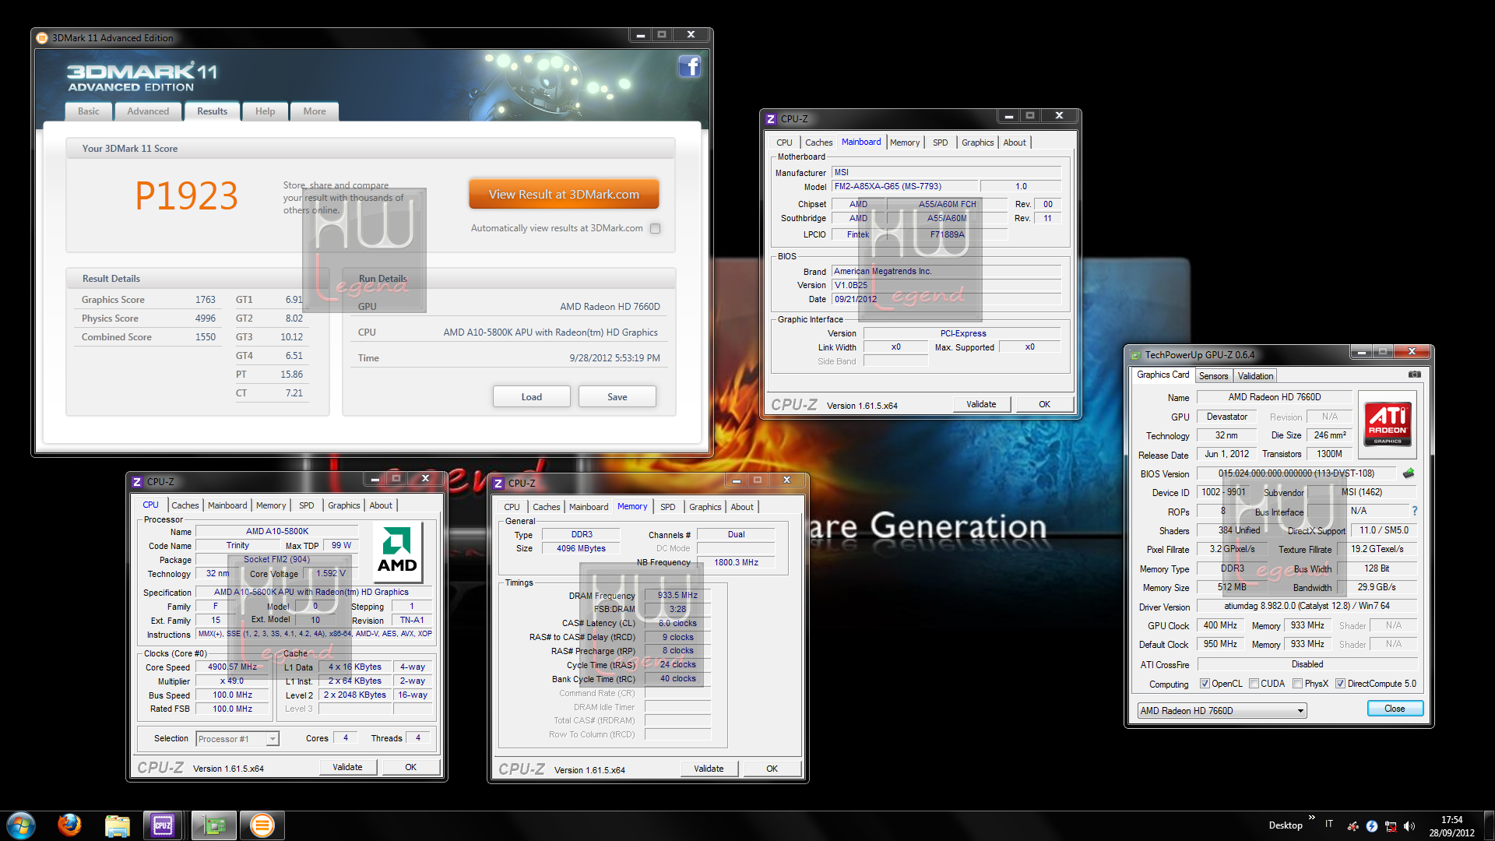The height and width of the screenshot is (841, 1495).
Task: Click the P1923 score text
Action: point(187,195)
